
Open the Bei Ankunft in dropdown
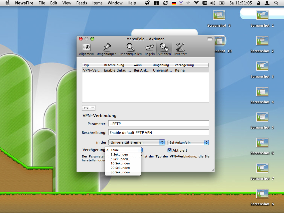188,142
